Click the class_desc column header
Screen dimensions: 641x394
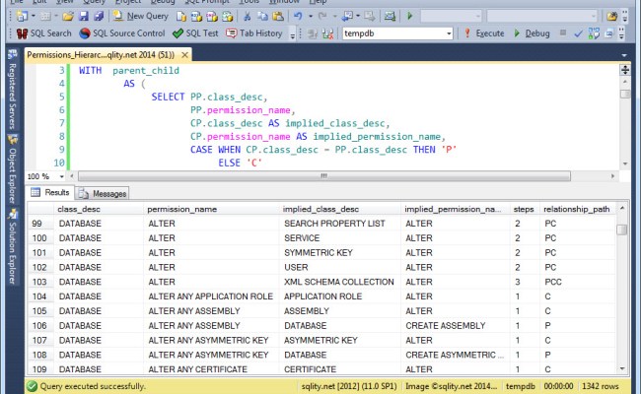coord(99,209)
